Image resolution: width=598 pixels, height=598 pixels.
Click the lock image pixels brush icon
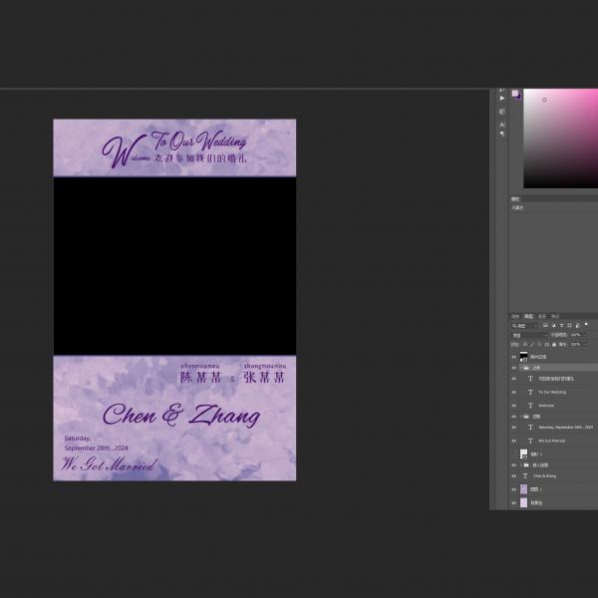(x=530, y=344)
